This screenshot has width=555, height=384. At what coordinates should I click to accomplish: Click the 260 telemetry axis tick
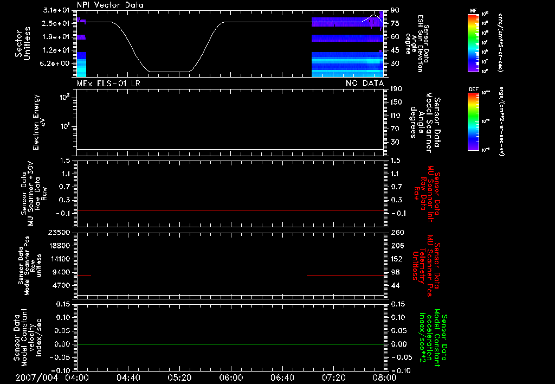397,232
